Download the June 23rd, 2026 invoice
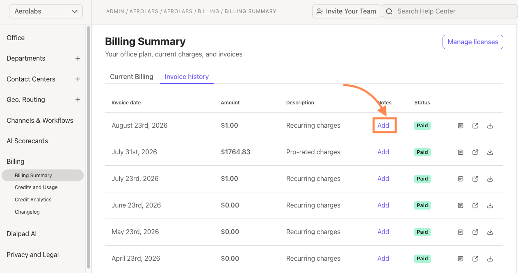Screen dimensions: 518x273 click(x=490, y=205)
